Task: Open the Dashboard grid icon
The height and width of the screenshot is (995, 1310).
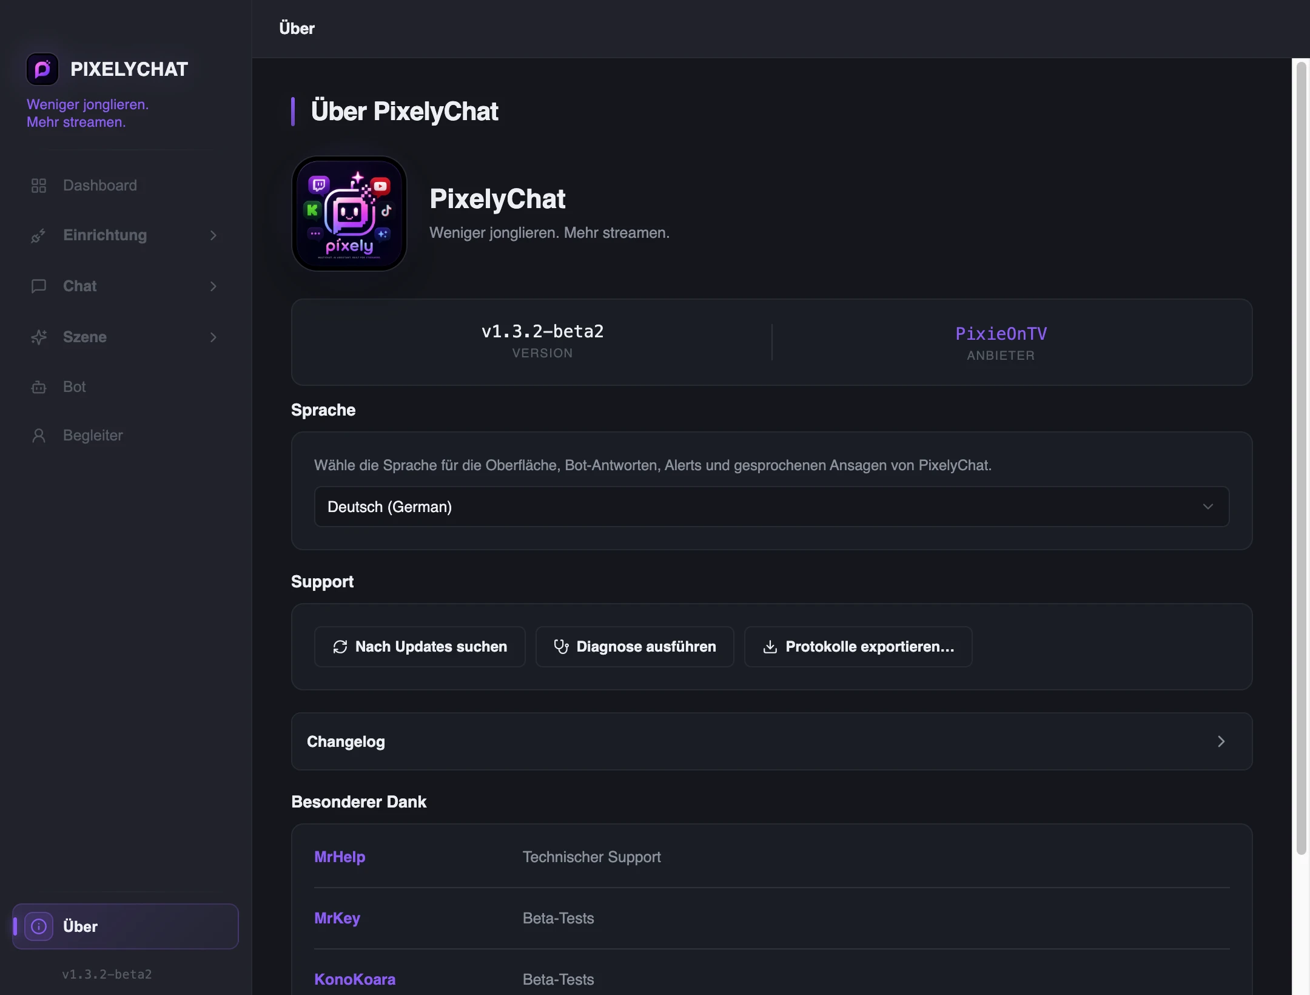Action: click(39, 186)
